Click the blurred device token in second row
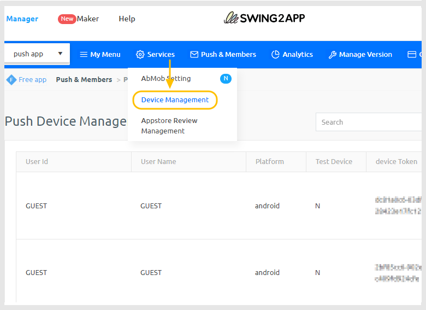 click(x=398, y=273)
